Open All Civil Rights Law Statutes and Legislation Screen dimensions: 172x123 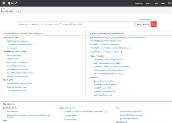104,44
